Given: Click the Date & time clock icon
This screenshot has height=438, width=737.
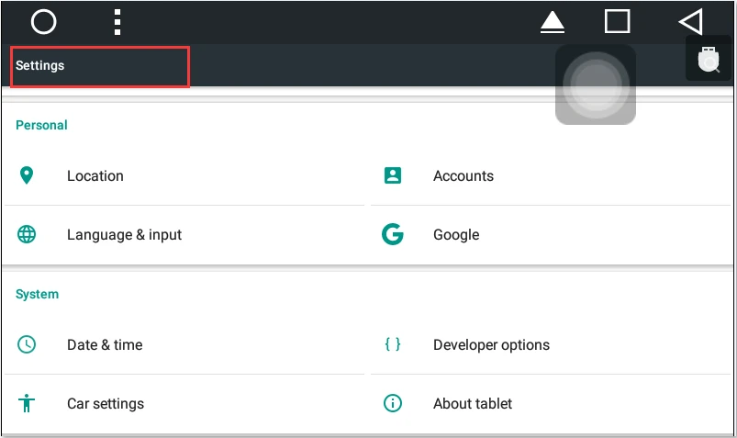Looking at the screenshot, I should pyautogui.click(x=27, y=344).
